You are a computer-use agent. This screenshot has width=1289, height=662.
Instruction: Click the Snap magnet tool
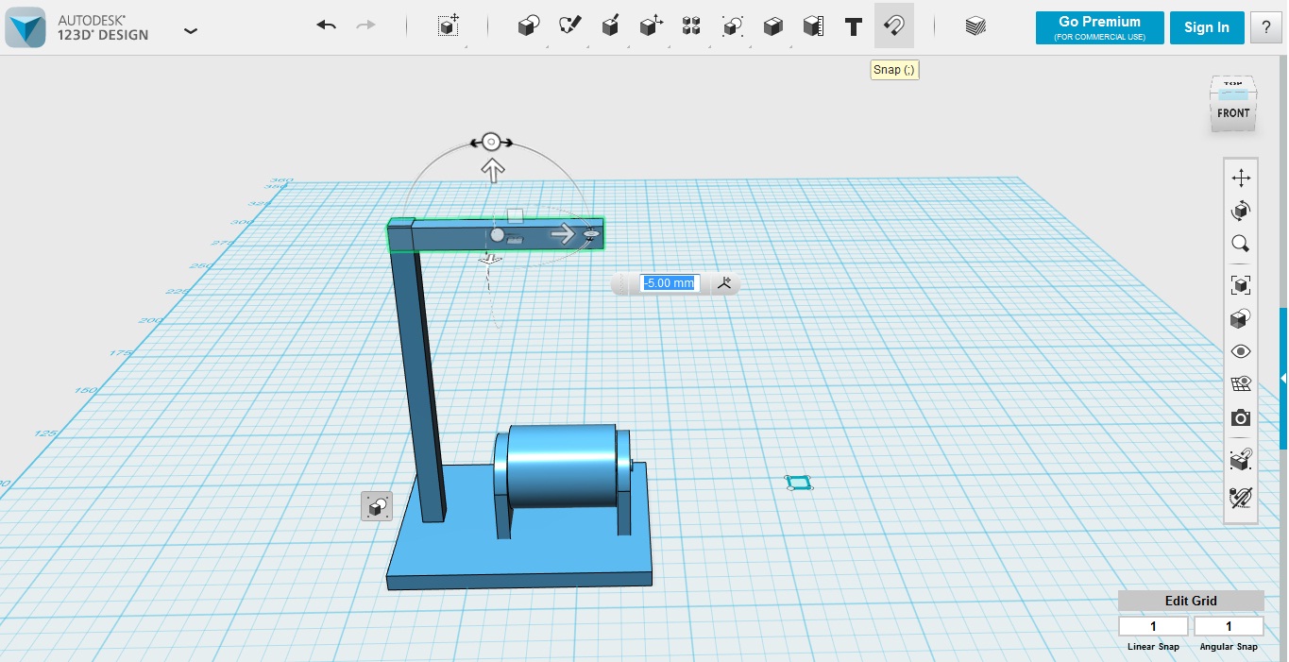click(x=893, y=25)
